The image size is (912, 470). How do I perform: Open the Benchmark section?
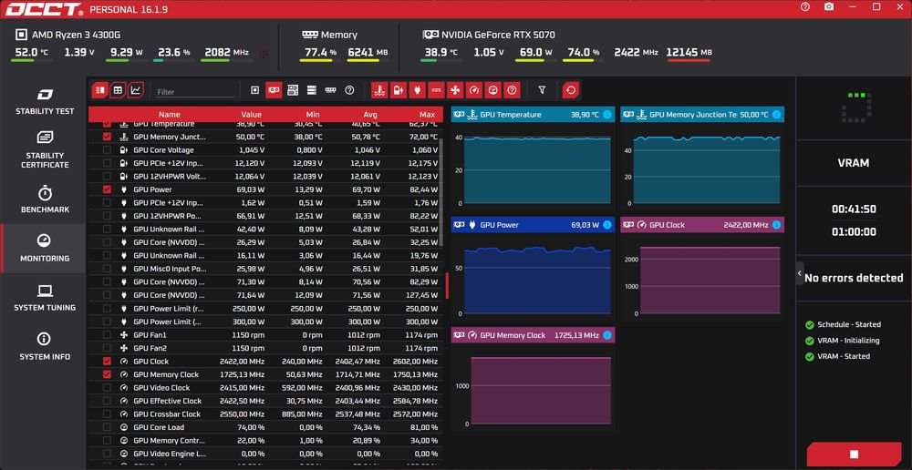[45, 199]
